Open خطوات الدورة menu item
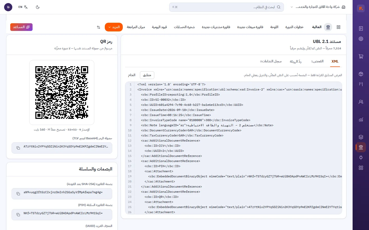The image size is (369, 230). tap(294, 27)
